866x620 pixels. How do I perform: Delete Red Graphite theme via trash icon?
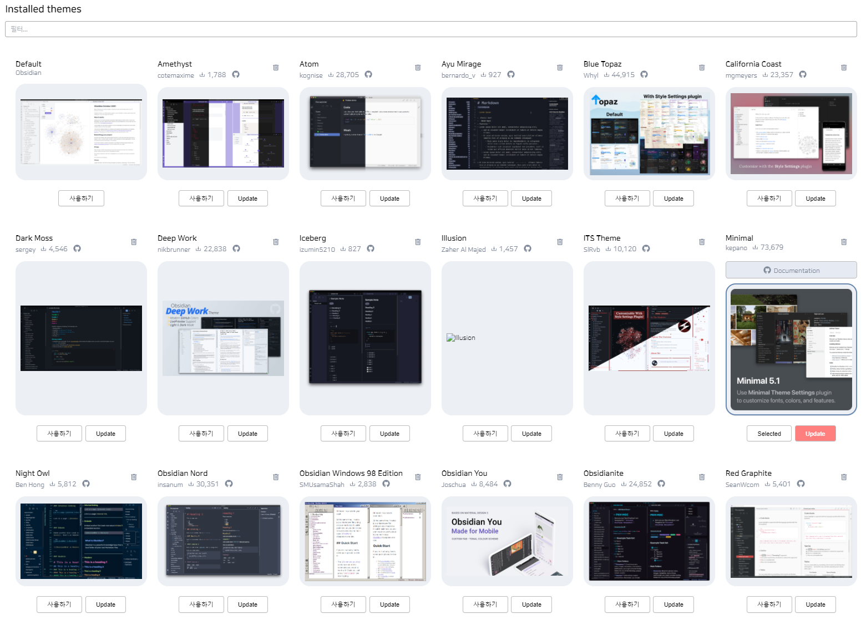pyautogui.click(x=844, y=477)
